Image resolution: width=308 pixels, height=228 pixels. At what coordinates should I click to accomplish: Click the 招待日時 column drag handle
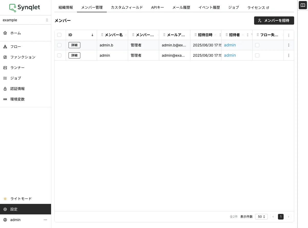pyautogui.click(x=196, y=35)
